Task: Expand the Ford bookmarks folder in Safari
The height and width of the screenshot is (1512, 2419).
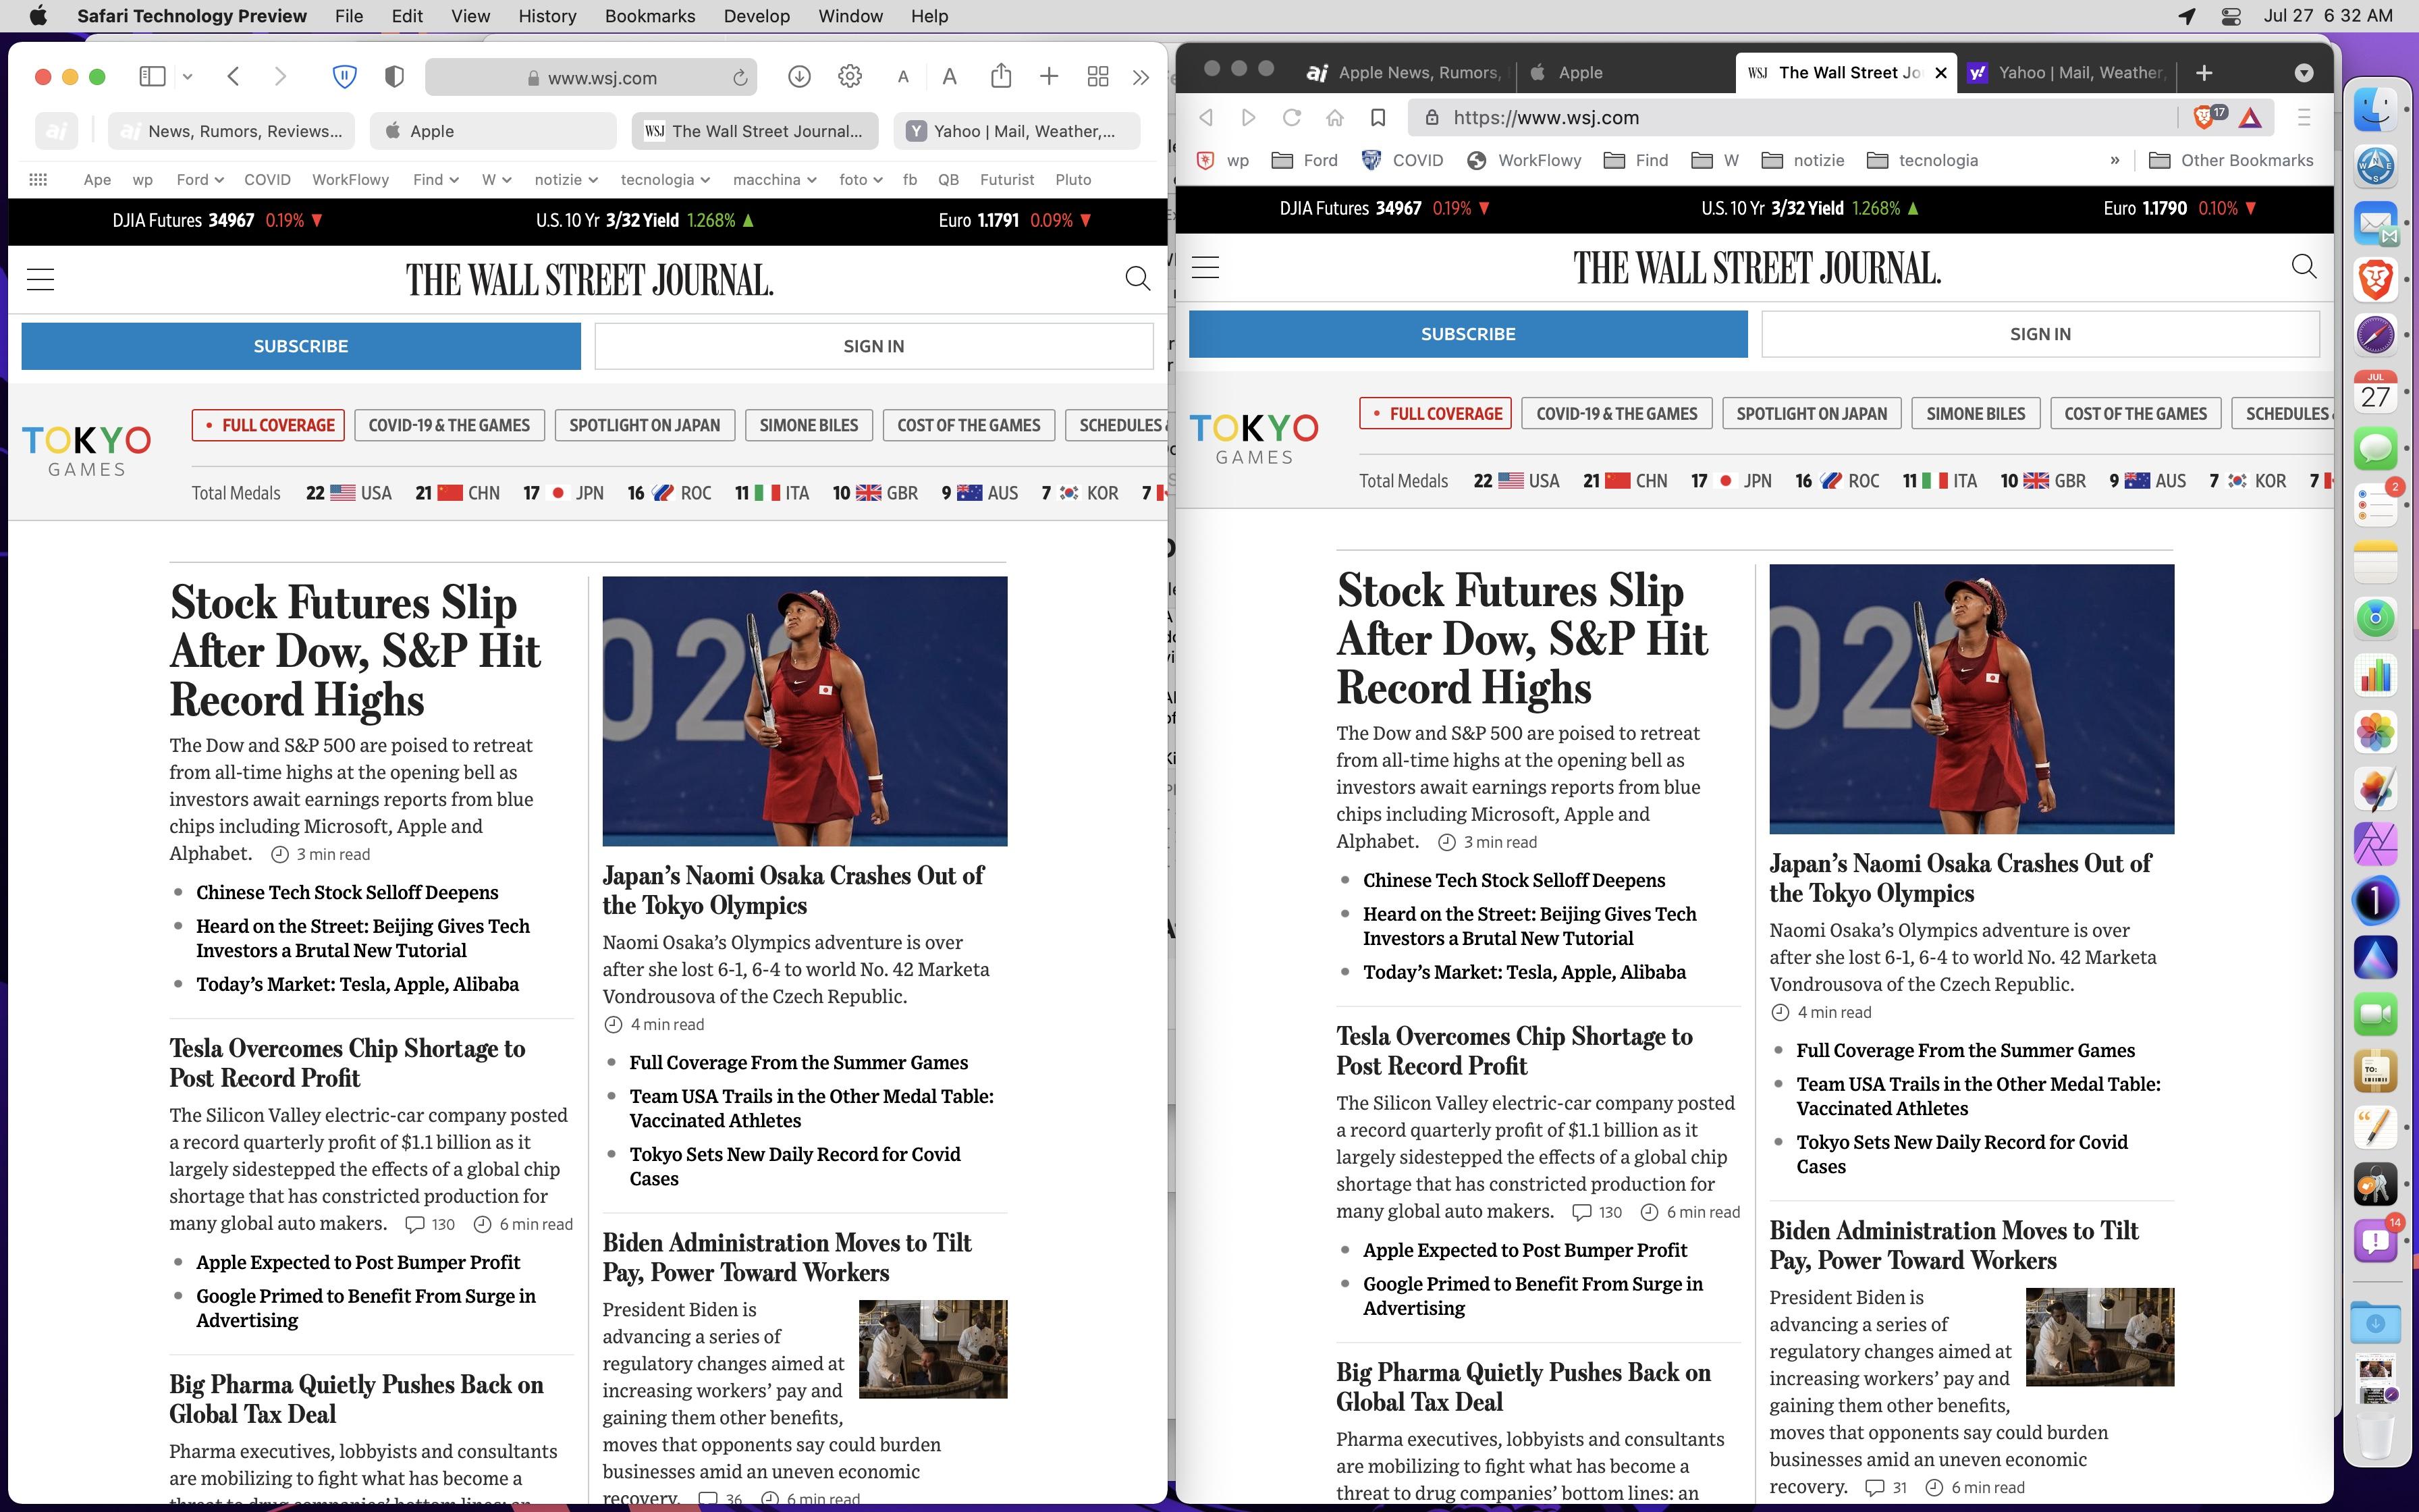Action: pyautogui.click(x=199, y=180)
